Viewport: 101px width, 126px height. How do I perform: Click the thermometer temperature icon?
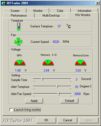pos(19,27)
